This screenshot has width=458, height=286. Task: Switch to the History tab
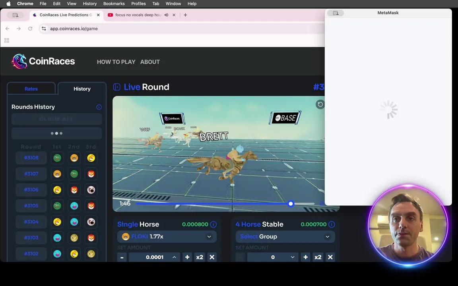(82, 89)
